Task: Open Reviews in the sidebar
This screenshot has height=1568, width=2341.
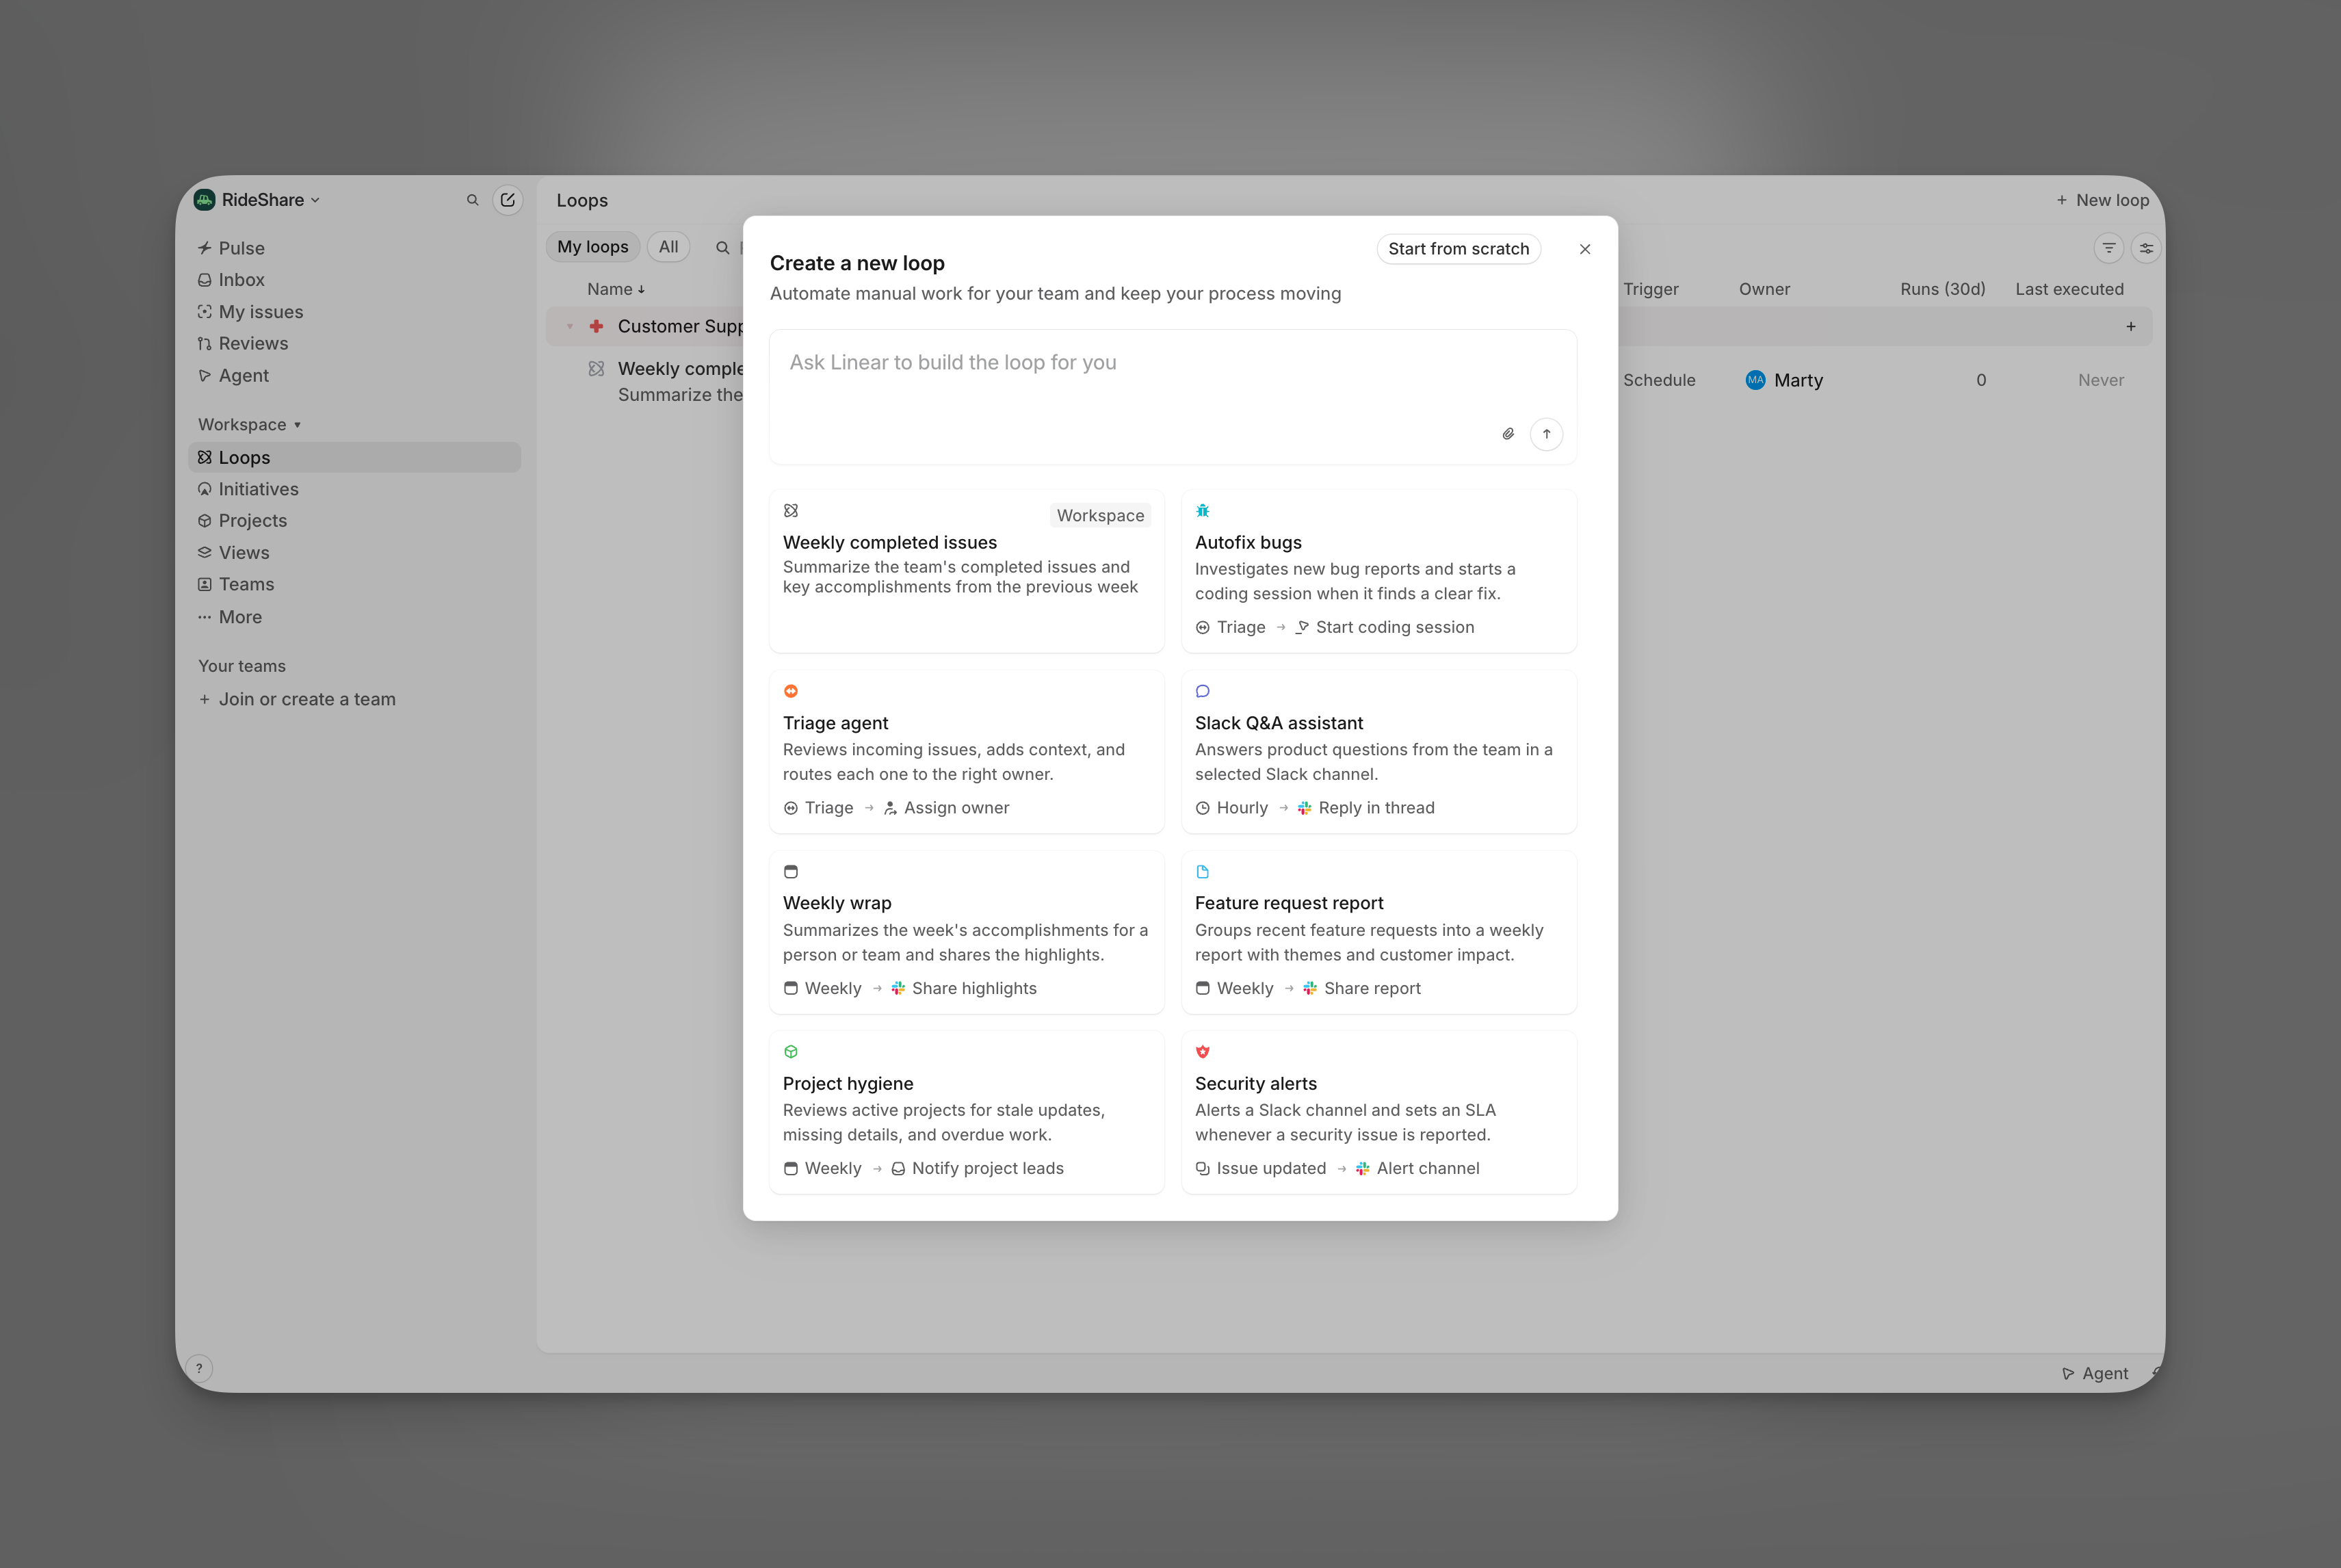Action: [354, 344]
